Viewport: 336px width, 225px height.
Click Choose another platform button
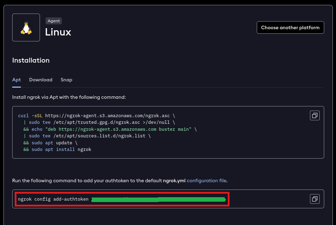point(290,27)
